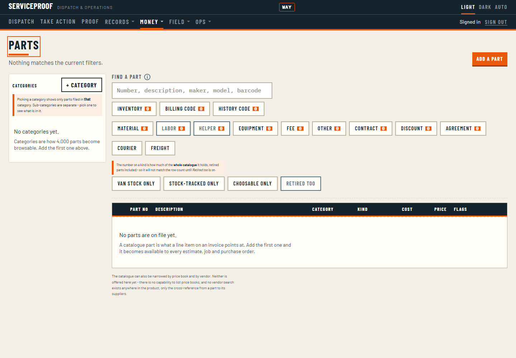Toggle the Freight filter chip
516x358 pixels.
pos(160,148)
